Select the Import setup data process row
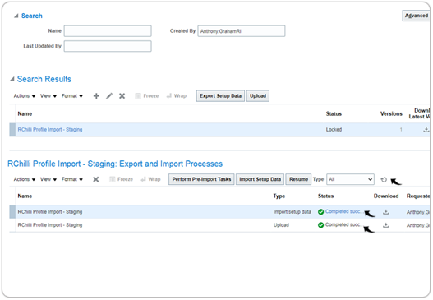433x300 pixels. tap(219, 212)
